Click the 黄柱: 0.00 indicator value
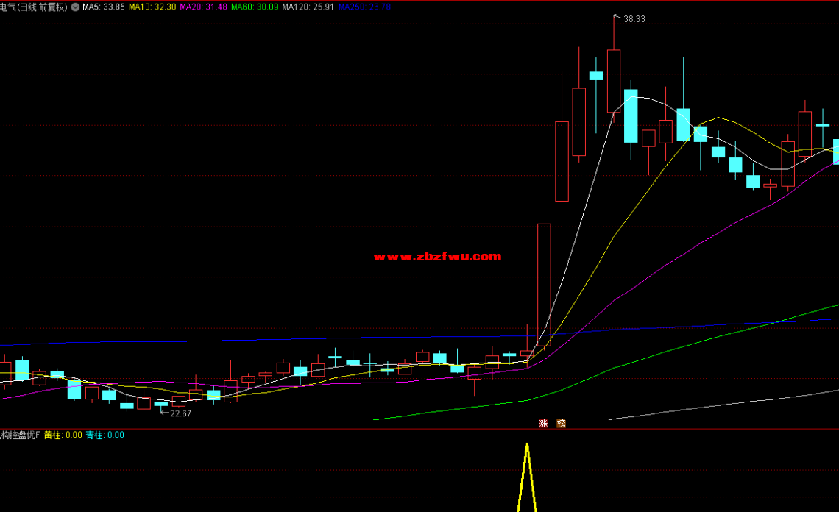Screen dimensions: 839x512 (63, 435)
